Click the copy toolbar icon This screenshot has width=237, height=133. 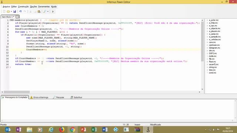tap(35, 11)
